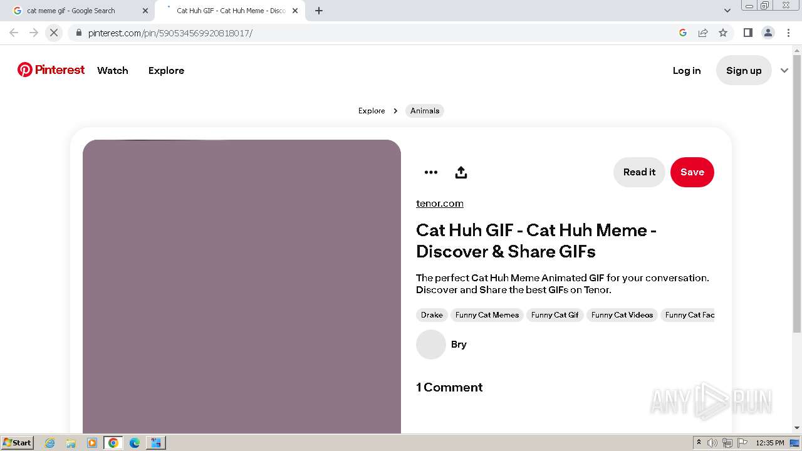Open Chrome's three-dot menu
Image resolution: width=802 pixels, height=451 pixels.
click(x=788, y=33)
